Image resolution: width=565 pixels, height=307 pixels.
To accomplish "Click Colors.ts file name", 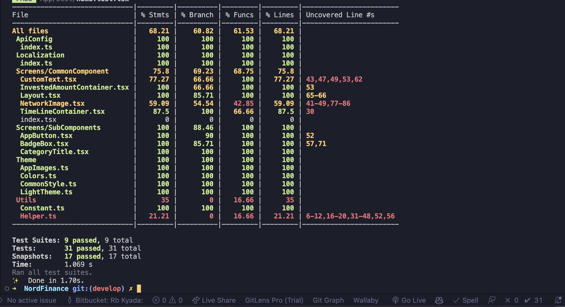I will [38, 176].
